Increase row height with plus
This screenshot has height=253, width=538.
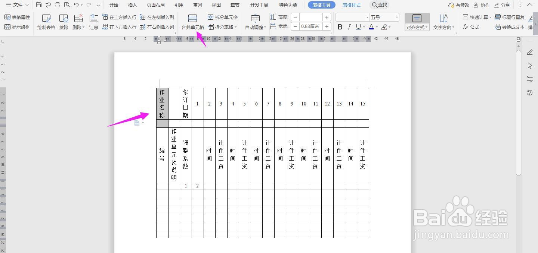click(x=327, y=17)
